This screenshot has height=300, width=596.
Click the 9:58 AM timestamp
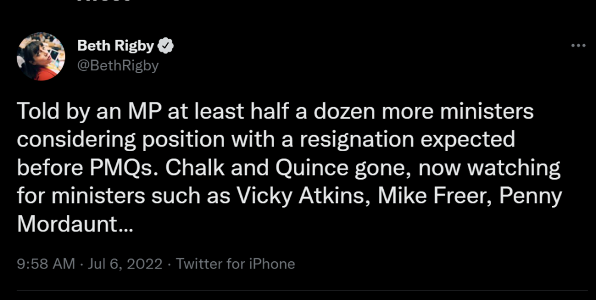pos(46,263)
